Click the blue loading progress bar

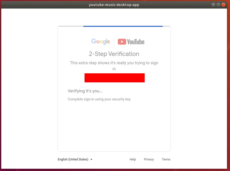[123, 26]
